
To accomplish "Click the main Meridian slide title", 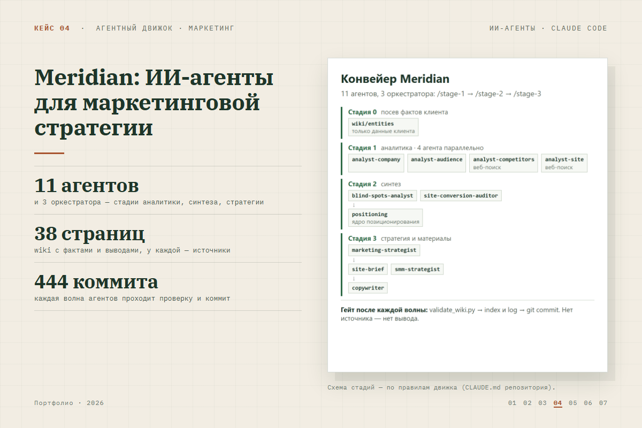I will point(154,103).
